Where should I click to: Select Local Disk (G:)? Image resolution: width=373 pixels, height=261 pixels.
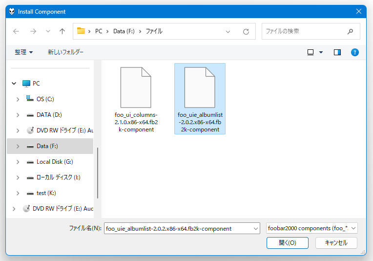(x=55, y=162)
